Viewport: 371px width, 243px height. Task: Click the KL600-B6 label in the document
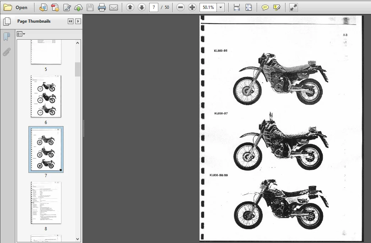point(220,51)
